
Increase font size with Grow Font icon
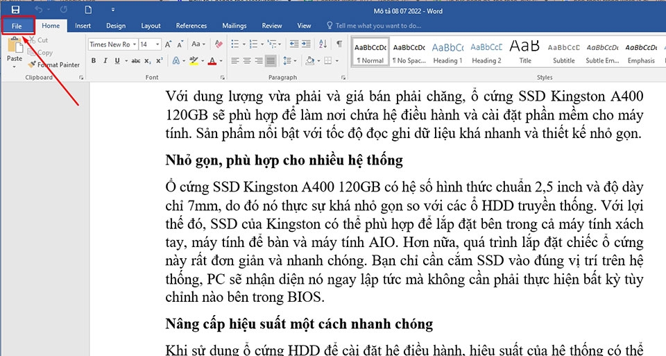click(x=168, y=44)
